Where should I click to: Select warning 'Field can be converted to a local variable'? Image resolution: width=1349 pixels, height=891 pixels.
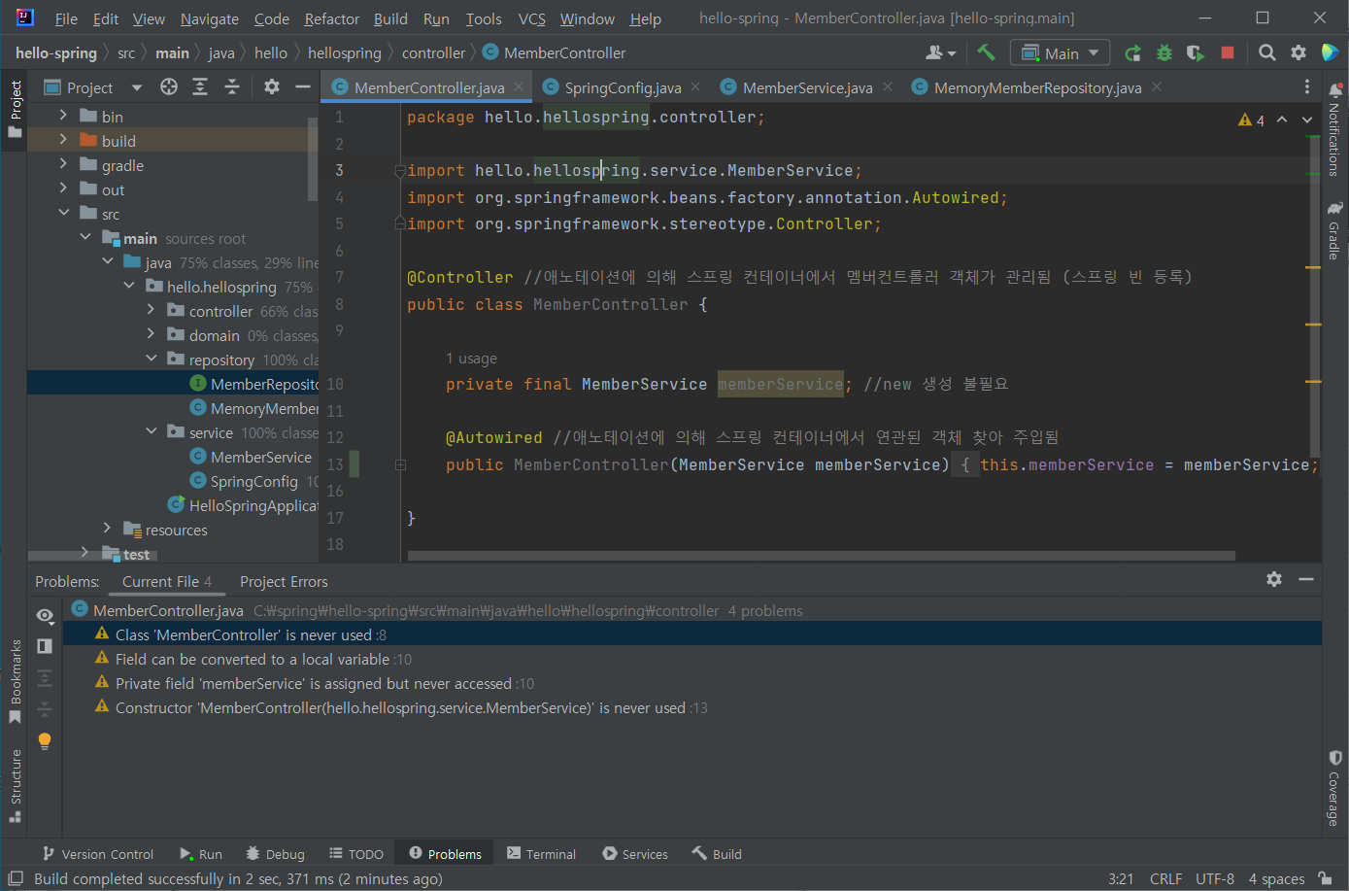(x=253, y=659)
